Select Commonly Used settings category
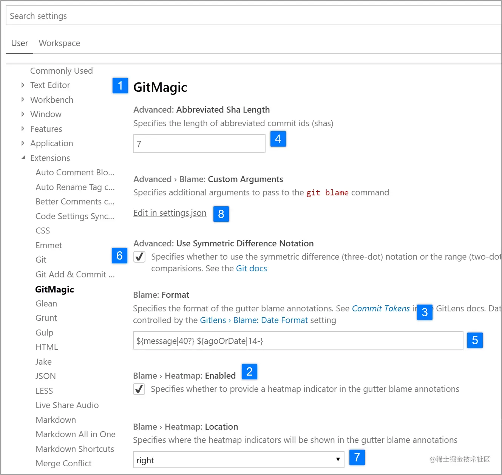 tap(62, 71)
